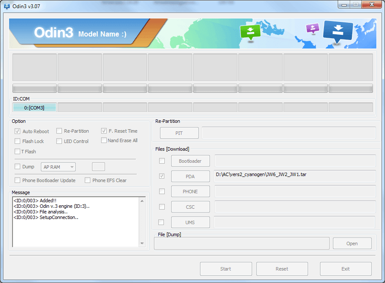Click the CSC file path field
385x283 pixels.
[x=295, y=207]
